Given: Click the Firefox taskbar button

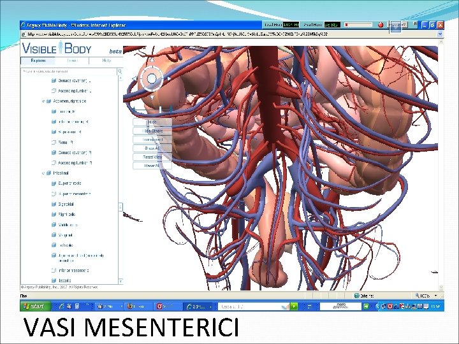Looking at the screenshot, I should coord(138,306).
